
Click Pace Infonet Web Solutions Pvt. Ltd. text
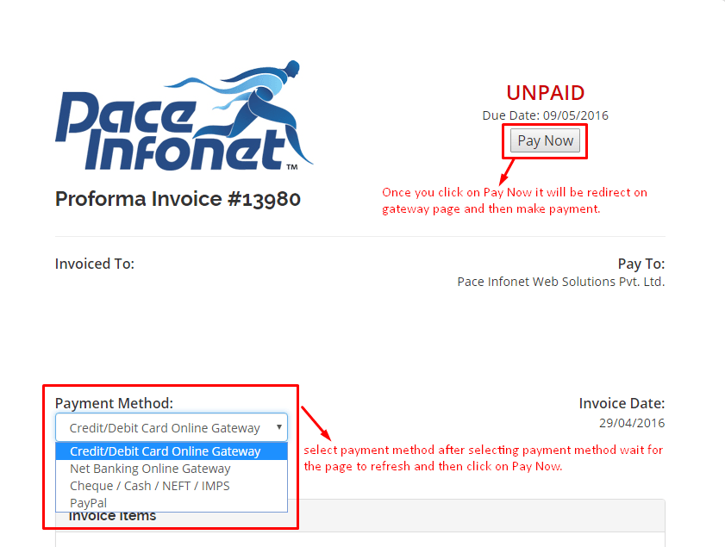click(x=561, y=282)
